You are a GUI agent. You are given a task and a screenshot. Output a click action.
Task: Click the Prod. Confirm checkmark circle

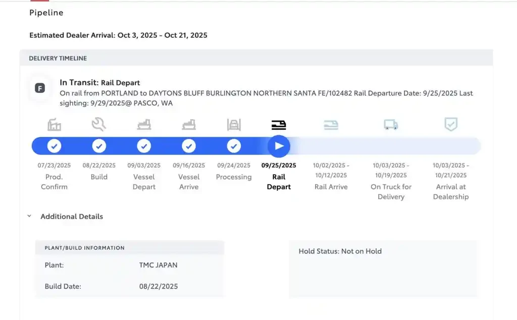[x=54, y=146]
